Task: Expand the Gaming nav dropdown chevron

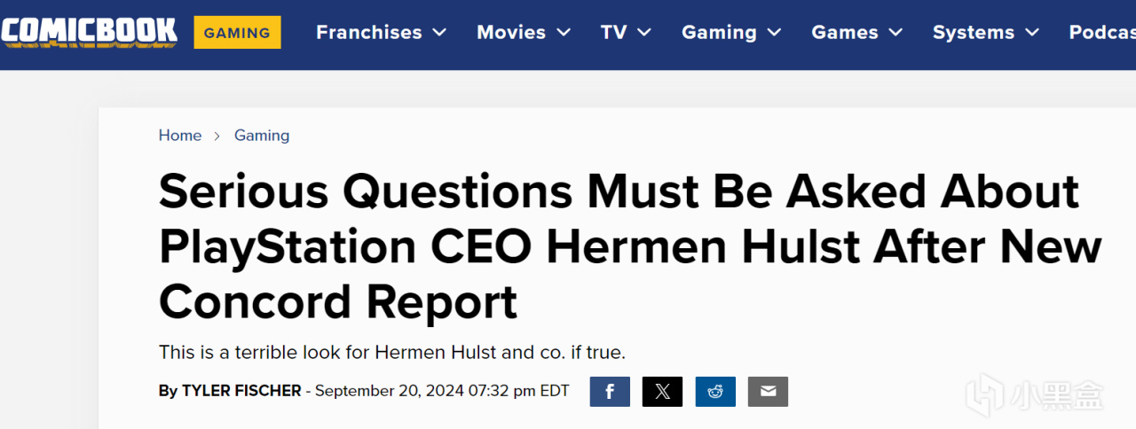Action: coord(774,33)
